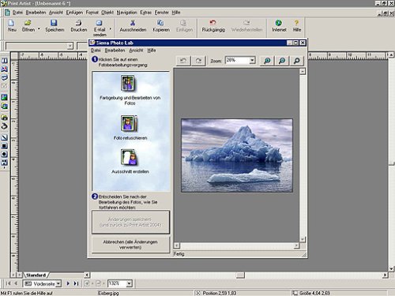The height and width of the screenshot is (296, 395).
Task: Click the camera icon in left sidebar
Action: coord(5,118)
